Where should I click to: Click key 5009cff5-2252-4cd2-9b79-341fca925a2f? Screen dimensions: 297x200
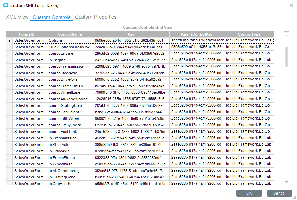tap(131, 79)
